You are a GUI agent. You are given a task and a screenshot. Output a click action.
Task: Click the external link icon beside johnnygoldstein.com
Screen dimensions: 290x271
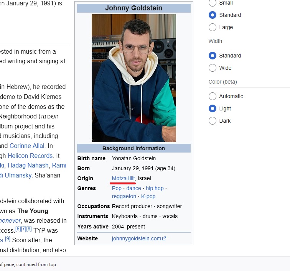click(164, 239)
